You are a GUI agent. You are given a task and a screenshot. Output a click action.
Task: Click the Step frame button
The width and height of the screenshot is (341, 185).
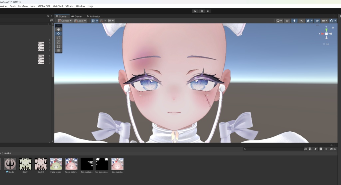[208, 11]
